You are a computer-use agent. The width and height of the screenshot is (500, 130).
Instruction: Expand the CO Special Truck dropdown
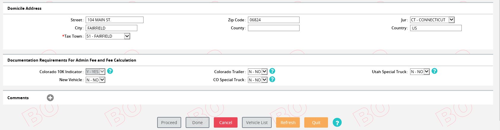click(x=257, y=80)
